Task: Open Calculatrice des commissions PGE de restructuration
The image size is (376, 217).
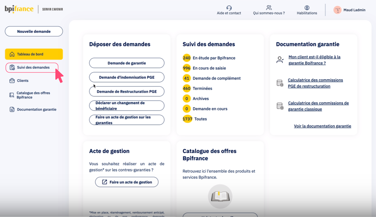Action: tap(315, 83)
